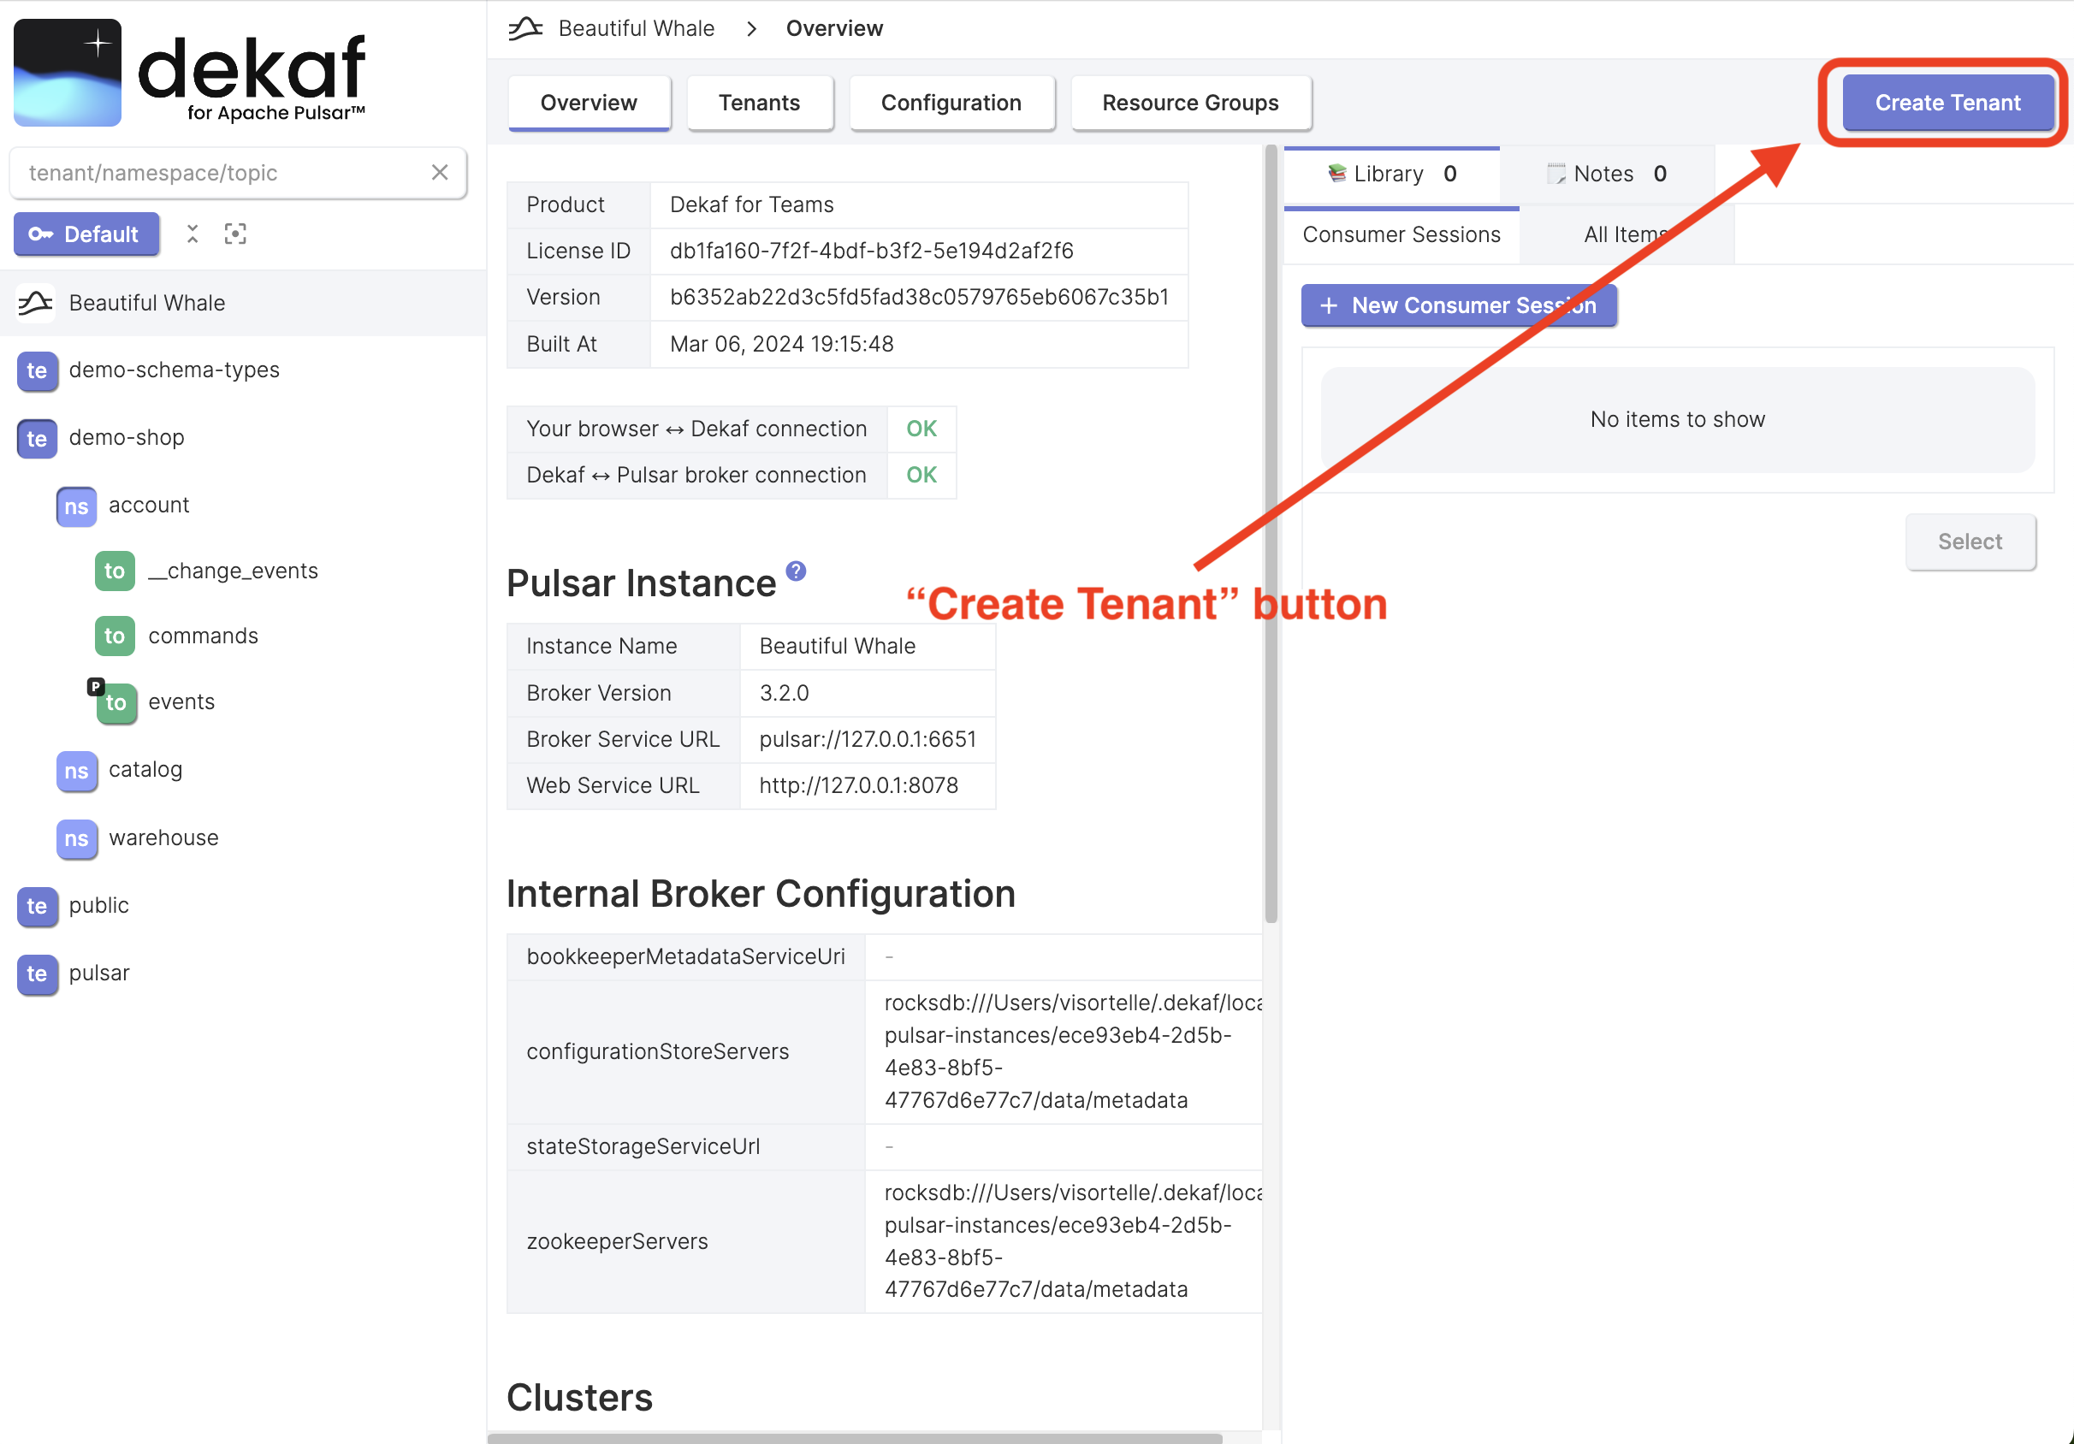
Task: Select the events topic
Action: 181,701
